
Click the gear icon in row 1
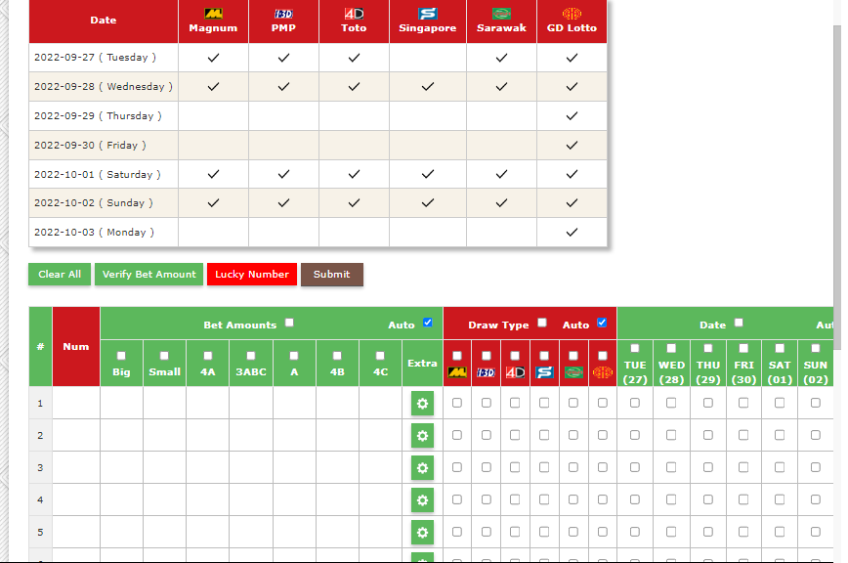[422, 403]
